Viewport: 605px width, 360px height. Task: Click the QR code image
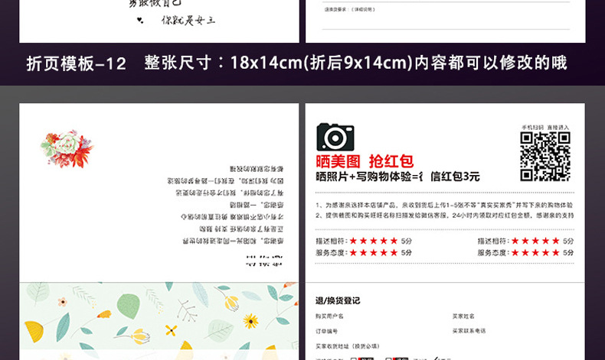pos(544,157)
